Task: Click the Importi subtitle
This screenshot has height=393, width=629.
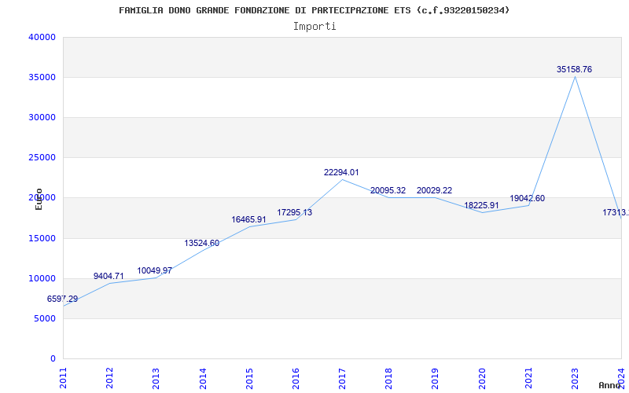Action: pyautogui.click(x=314, y=27)
